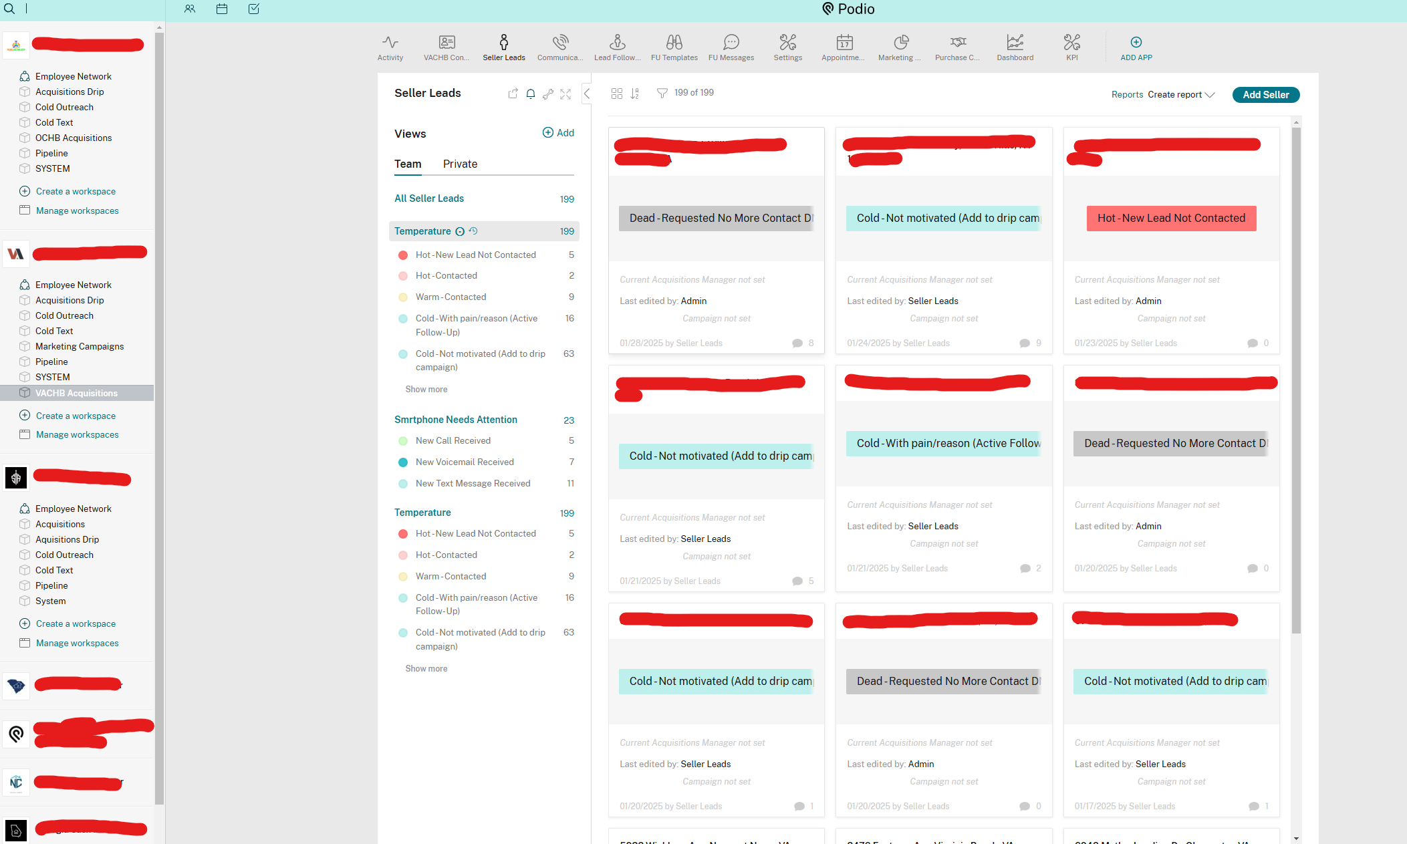Image resolution: width=1407 pixels, height=844 pixels.
Task: Open Temperature view options circle icon
Action: [x=460, y=232]
